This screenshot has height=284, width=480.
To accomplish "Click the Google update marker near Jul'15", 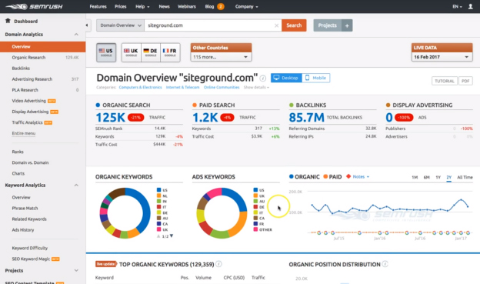I will pyautogui.click(x=333, y=233).
